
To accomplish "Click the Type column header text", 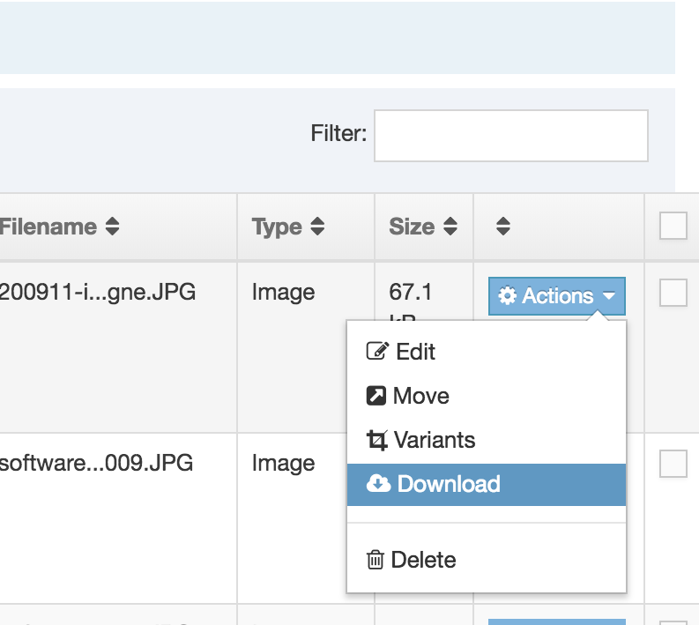I will (277, 227).
